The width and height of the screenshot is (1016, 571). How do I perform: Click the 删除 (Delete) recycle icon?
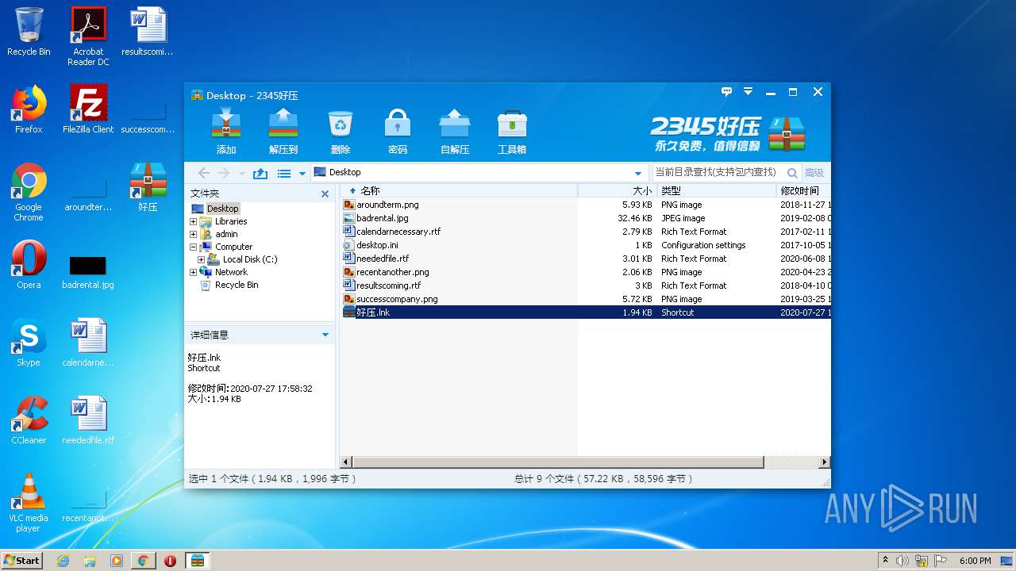pyautogui.click(x=341, y=132)
